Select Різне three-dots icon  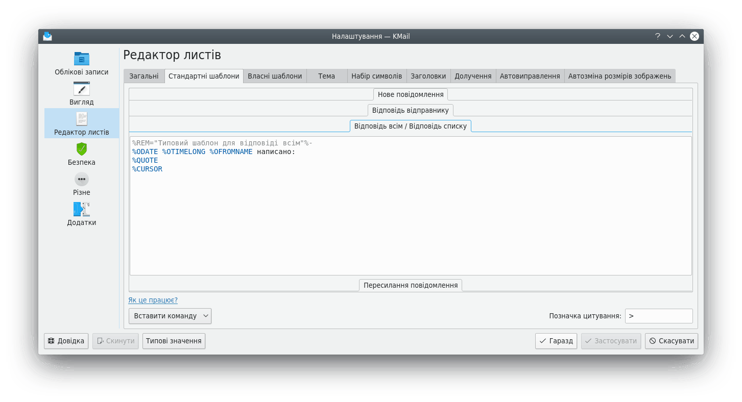click(81, 179)
